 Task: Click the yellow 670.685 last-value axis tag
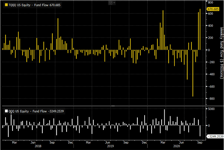click(213, 9)
